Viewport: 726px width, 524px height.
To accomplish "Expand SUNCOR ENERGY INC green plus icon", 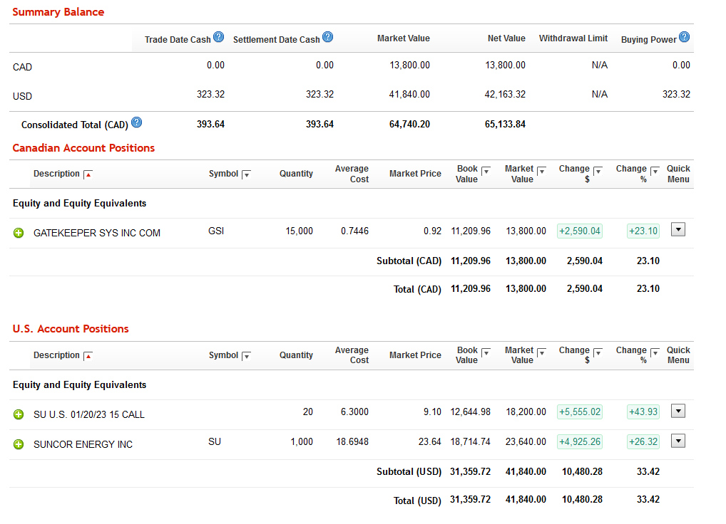I will point(19,444).
